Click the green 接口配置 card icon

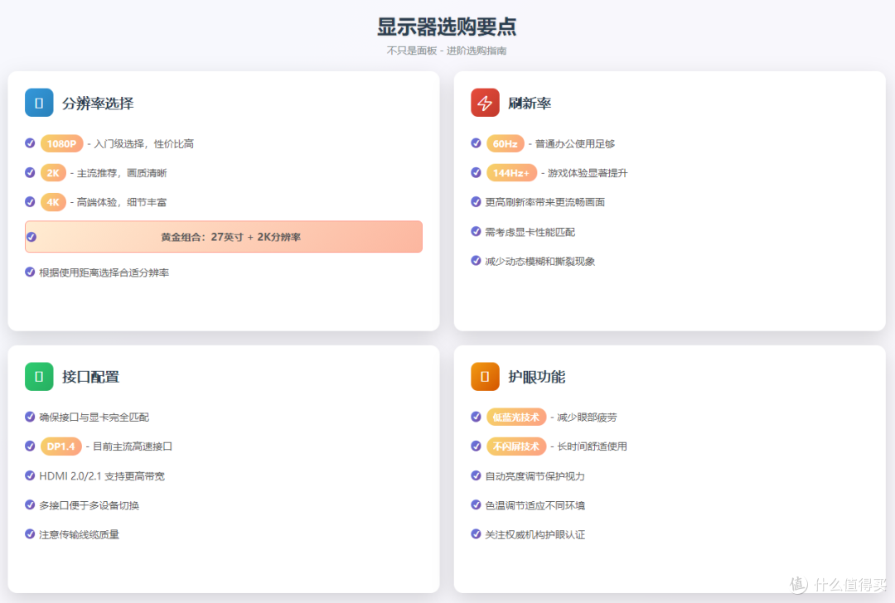pos(39,377)
